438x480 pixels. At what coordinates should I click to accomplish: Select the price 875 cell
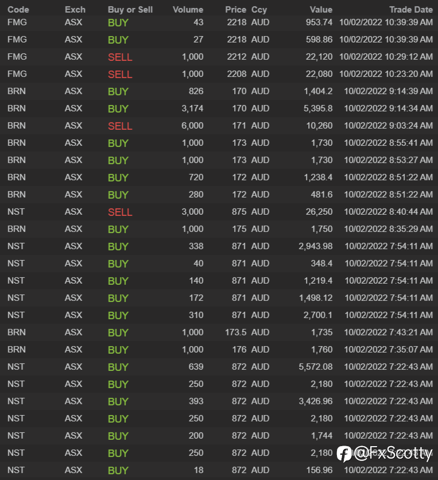click(239, 211)
